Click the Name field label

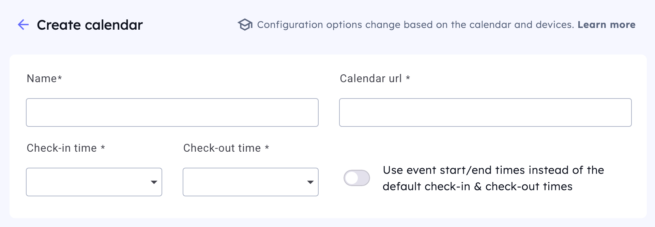42,79
